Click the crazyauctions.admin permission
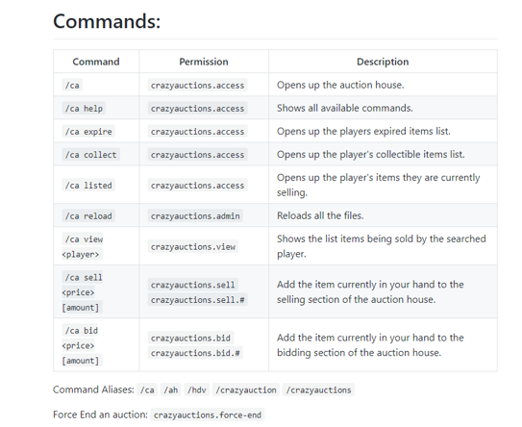The width and height of the screenshot is (522, 427). point(195,215)
